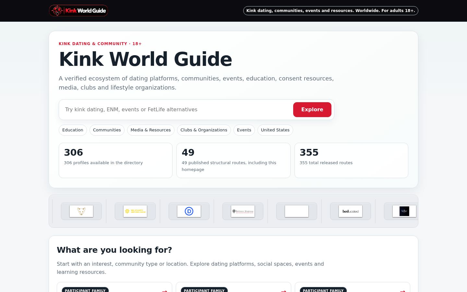This screenshot has width=467, height=292.
Task: Open the Clubs & Organizations chip
Action: pos(204,130)
